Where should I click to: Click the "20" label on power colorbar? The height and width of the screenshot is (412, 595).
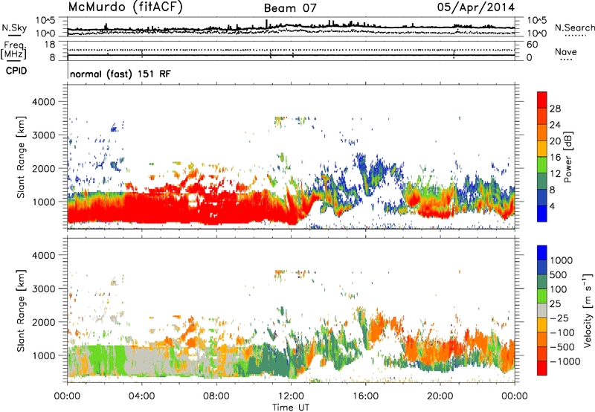[555, 141]
